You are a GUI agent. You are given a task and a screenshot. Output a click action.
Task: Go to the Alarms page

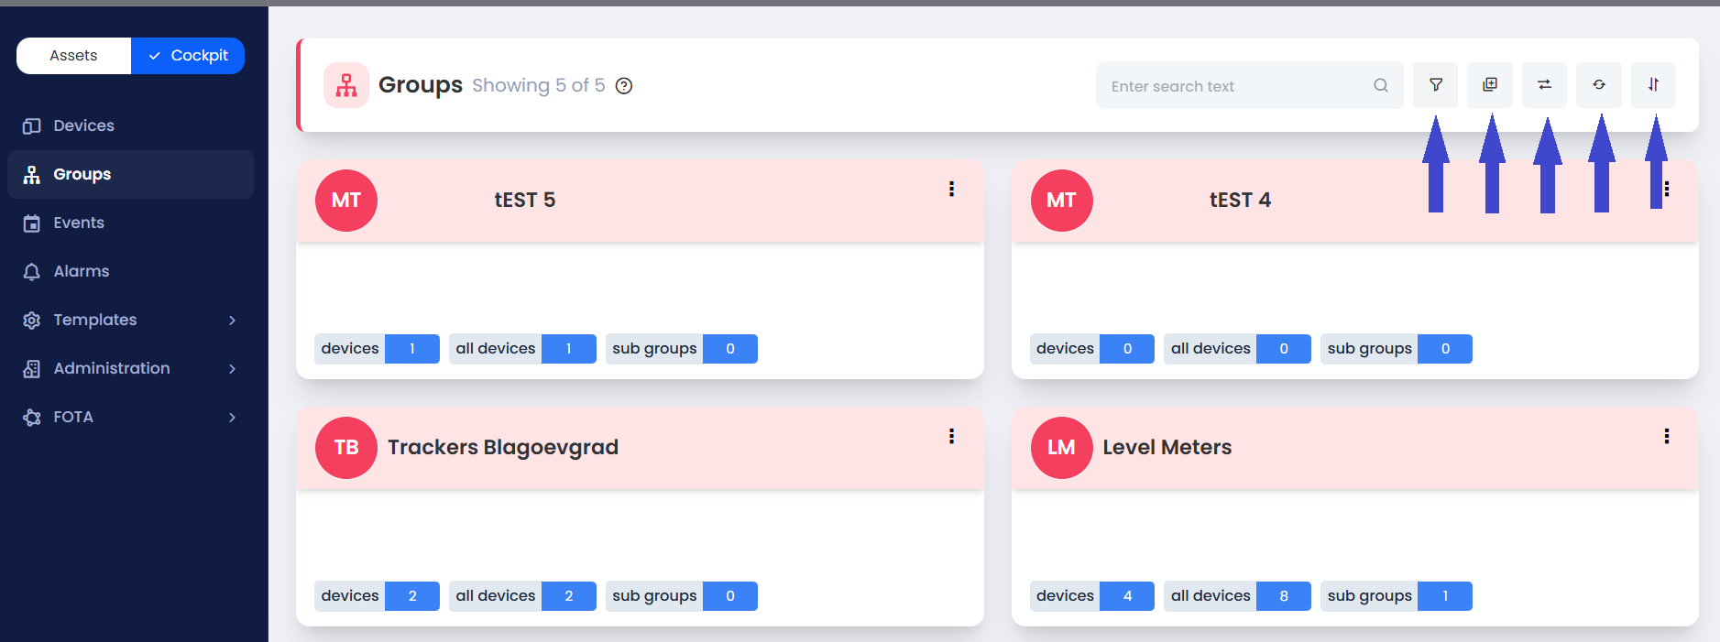(81, 271)
